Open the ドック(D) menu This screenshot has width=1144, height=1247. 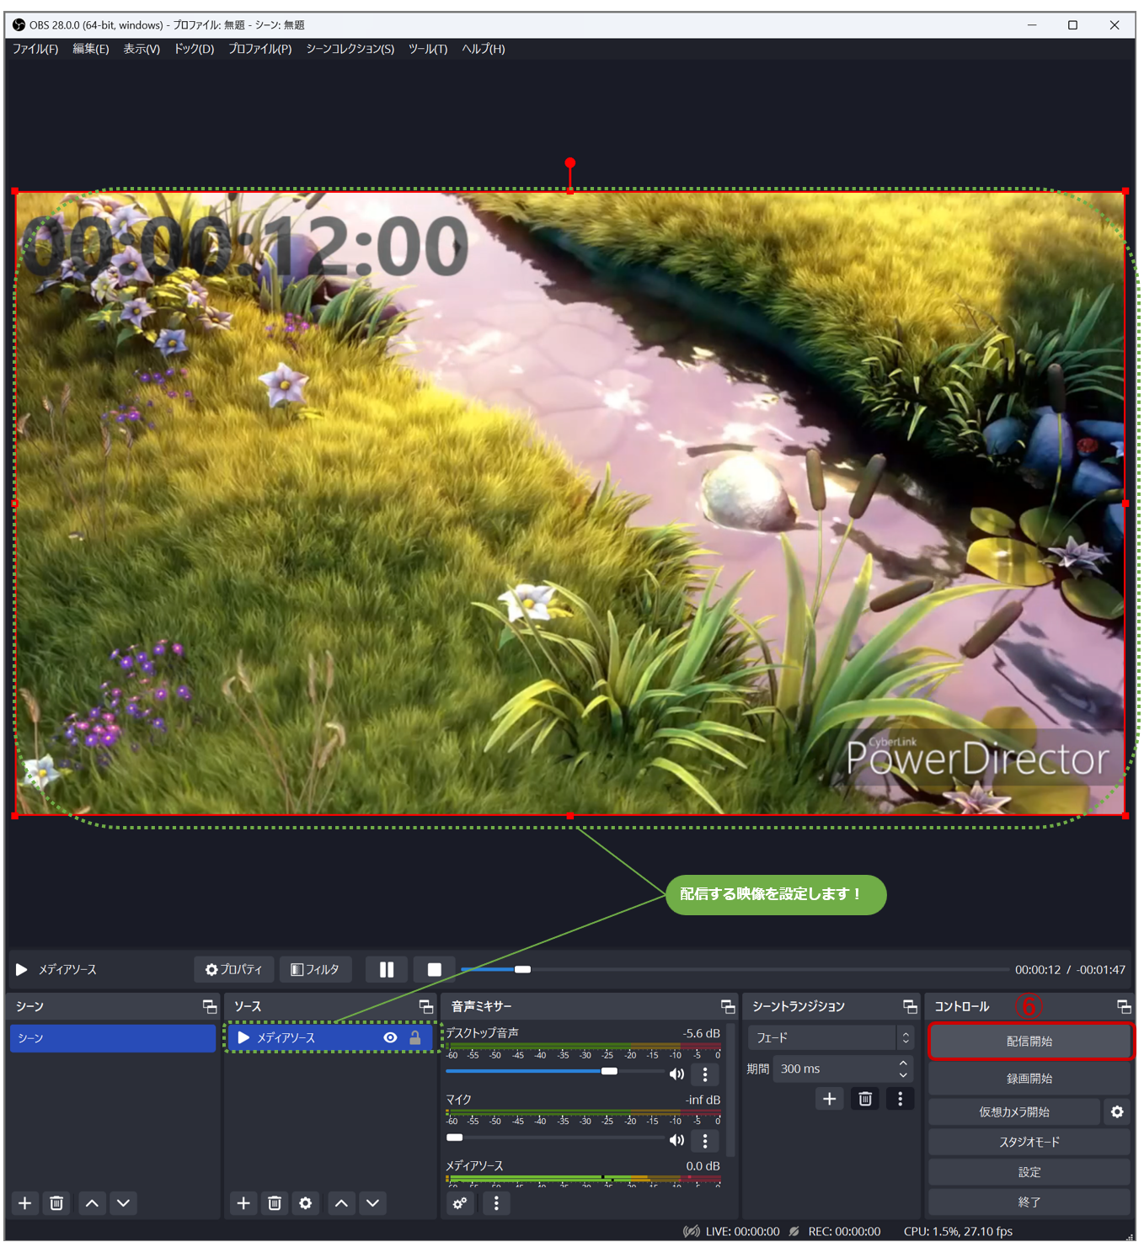click(x=195, y=49)
